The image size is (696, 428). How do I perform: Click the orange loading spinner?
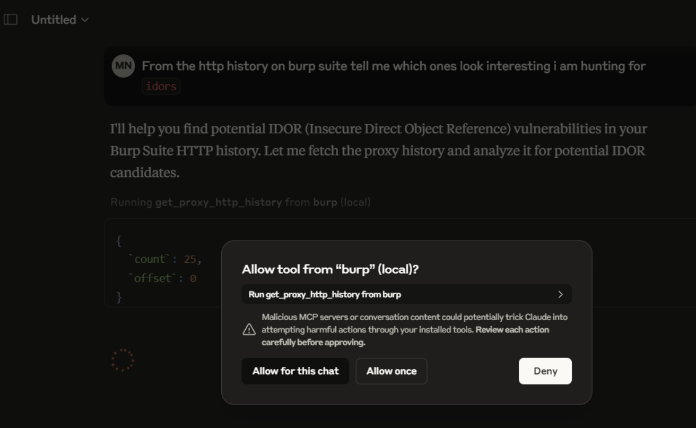(123, 360)
